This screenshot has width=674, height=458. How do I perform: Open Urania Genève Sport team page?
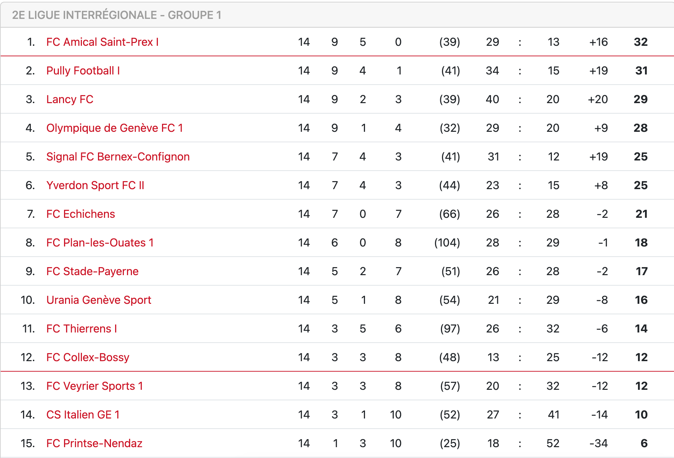click(99, 300)
